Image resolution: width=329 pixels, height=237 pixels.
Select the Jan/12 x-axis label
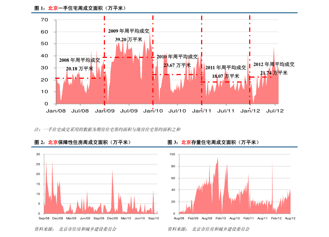[x=250, y=111]
